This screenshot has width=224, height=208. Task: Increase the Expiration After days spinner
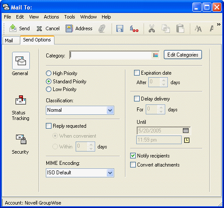click(x=163, y=80)
